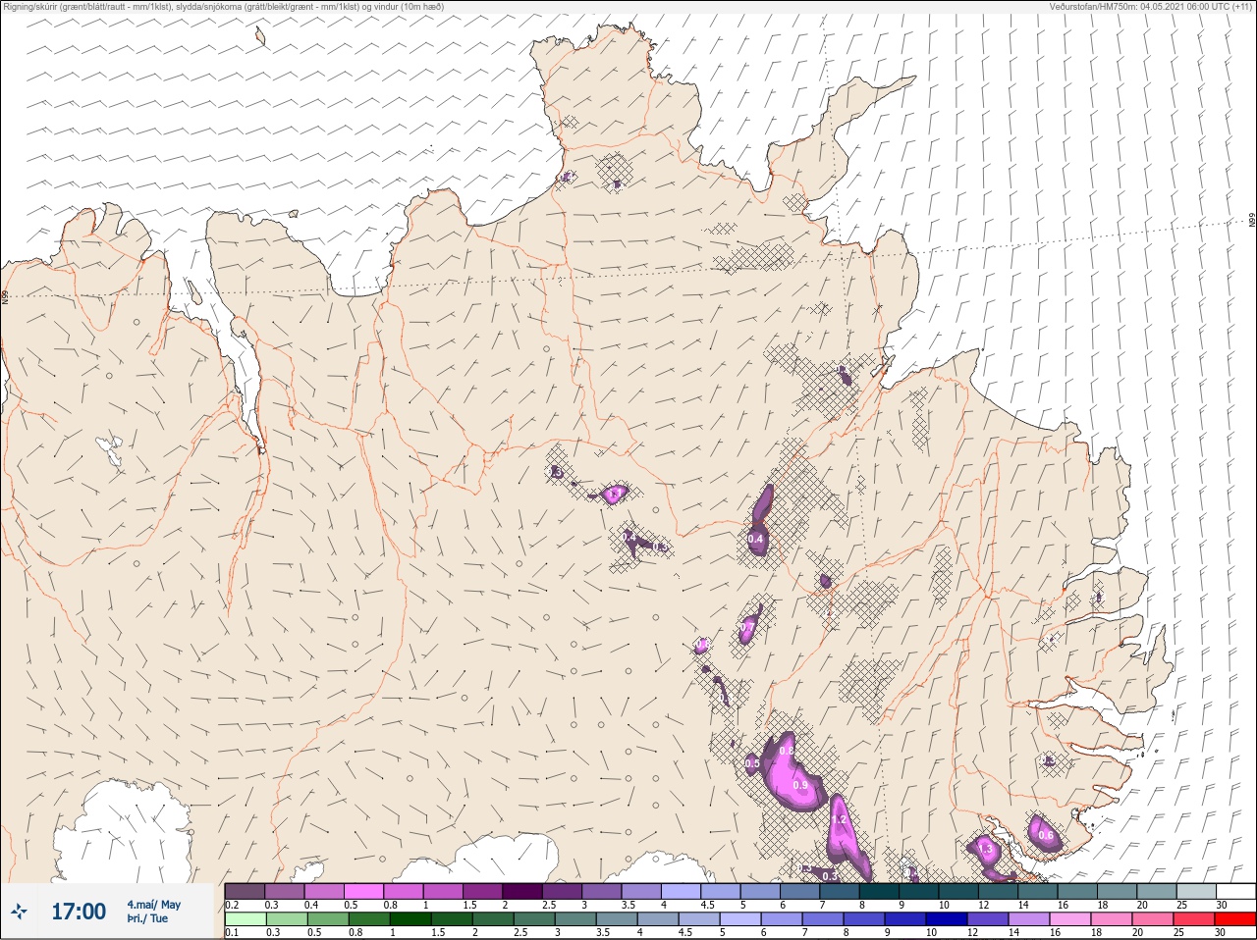Select the 'Þri./ Tue' weekday text

point(147,918)
